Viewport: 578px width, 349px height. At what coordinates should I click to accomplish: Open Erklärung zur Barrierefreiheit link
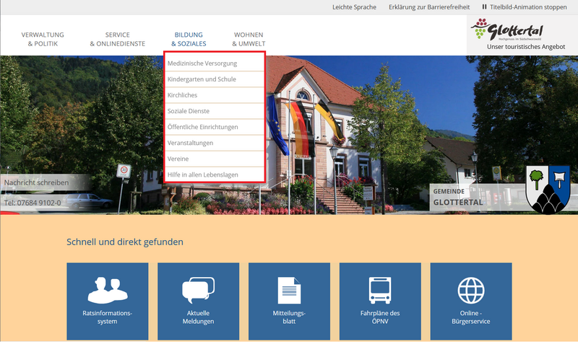[428, 7]
